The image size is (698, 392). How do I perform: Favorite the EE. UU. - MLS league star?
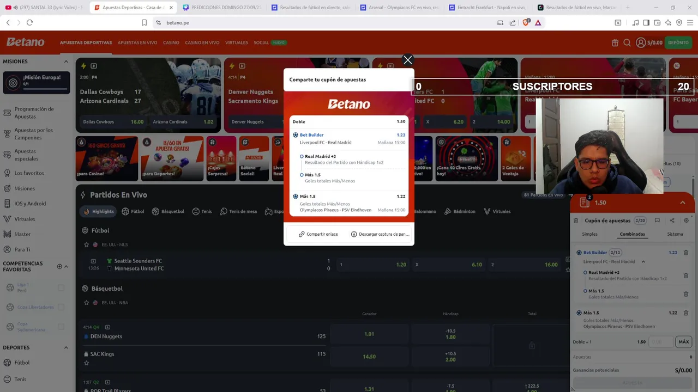tap(86, 244)
